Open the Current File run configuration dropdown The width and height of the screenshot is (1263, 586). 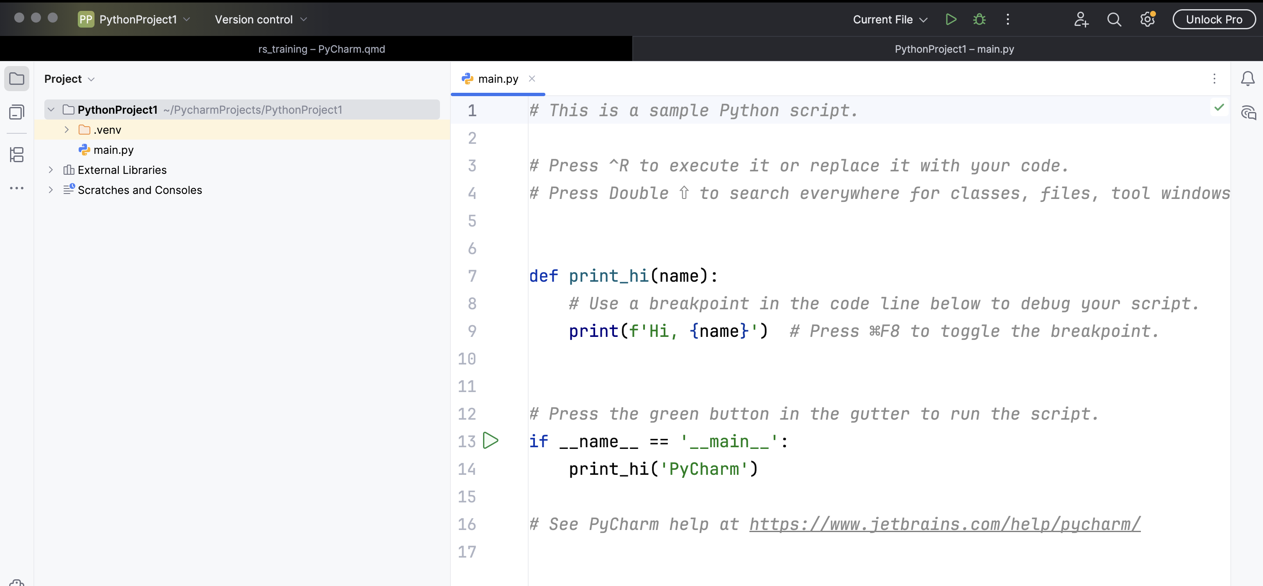pyautogui.click(x=890, y=20)
